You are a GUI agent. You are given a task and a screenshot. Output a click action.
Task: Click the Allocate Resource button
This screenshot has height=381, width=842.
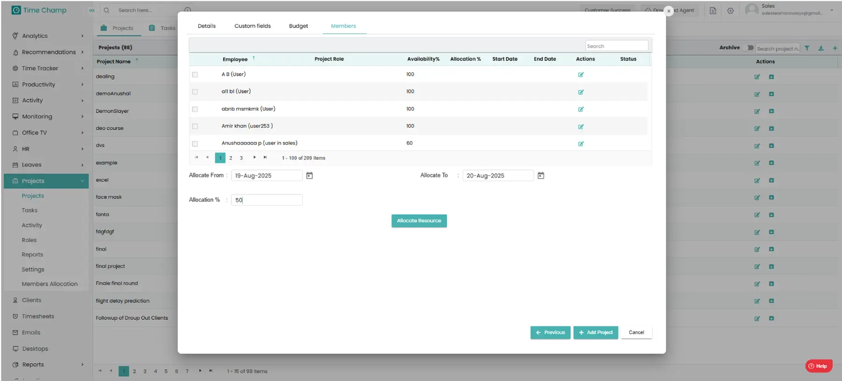419,221
